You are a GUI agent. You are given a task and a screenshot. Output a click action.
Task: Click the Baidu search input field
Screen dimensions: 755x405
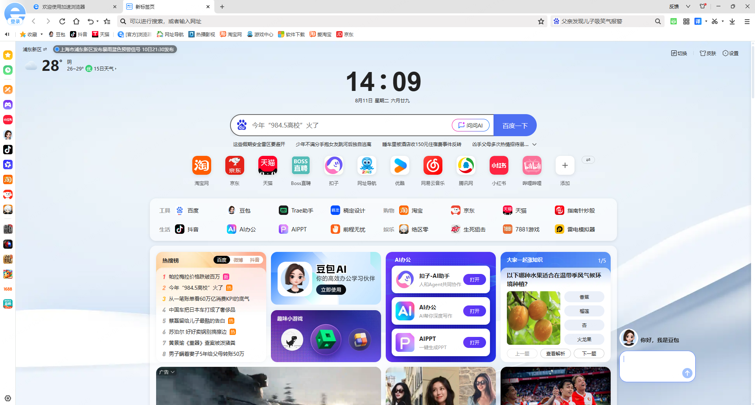click(x=350, y=126)
